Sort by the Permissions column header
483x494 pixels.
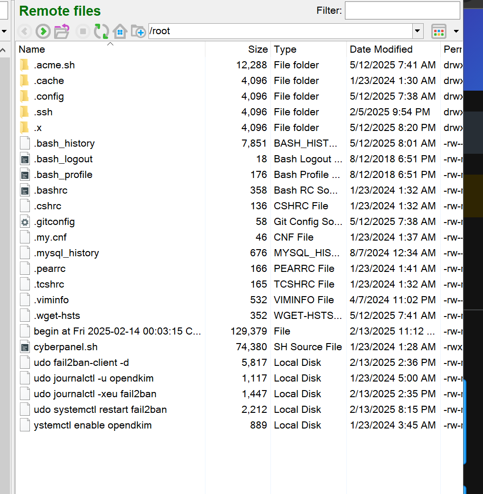pos(453,49)
